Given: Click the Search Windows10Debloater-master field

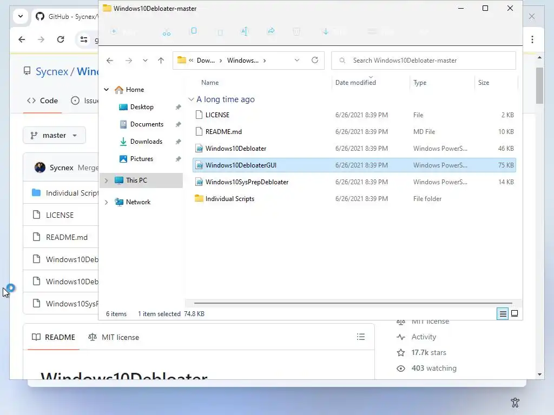Looking at the screenshot, I should [423, 61].
